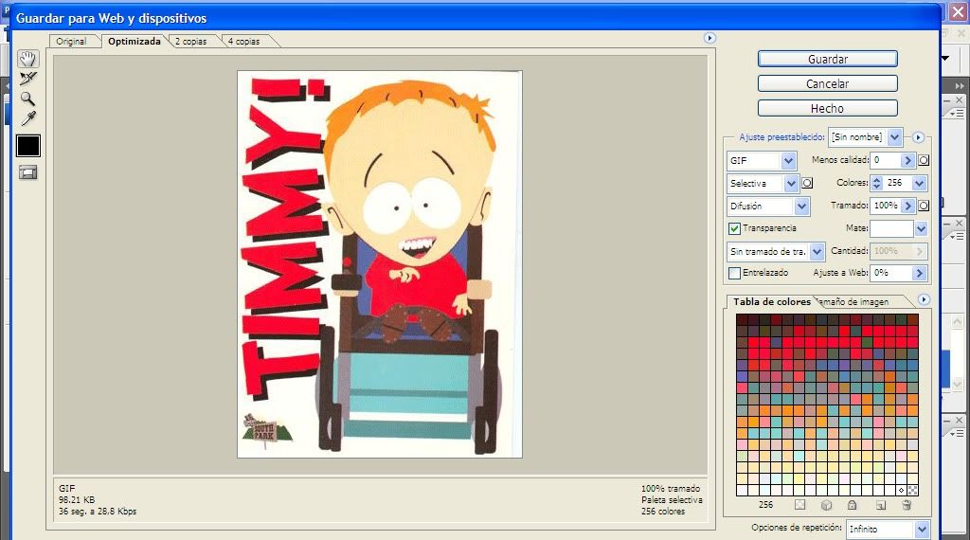Open panel menu of bottom background panel
This screenshot has width=970, height=540.
[x=957, y=434]
